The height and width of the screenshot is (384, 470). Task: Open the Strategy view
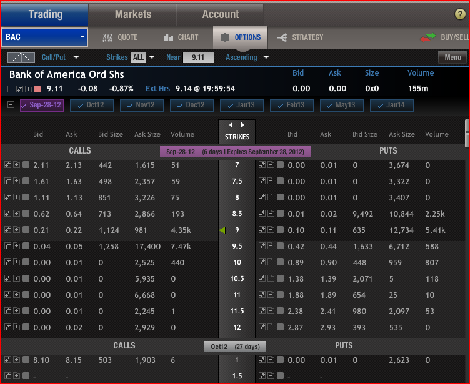301,37
